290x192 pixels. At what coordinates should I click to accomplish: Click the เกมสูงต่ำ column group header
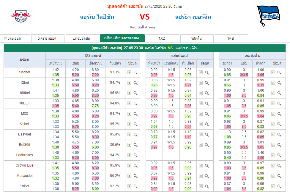252,56
